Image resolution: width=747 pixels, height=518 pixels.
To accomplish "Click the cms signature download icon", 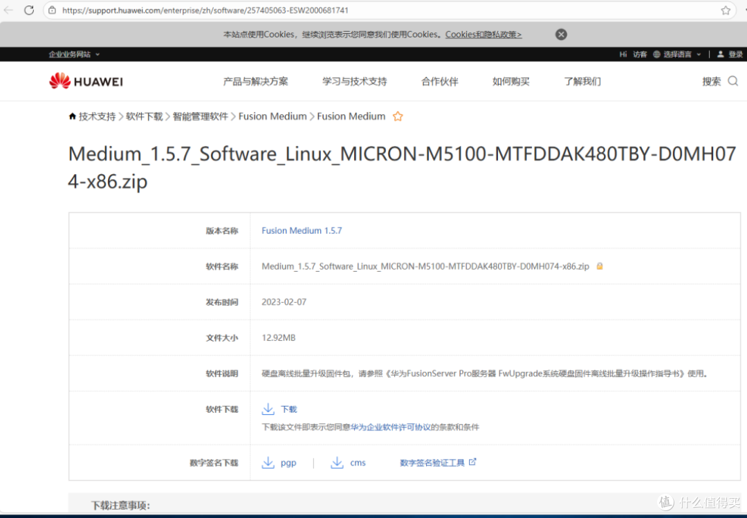I will pos(338,462).
